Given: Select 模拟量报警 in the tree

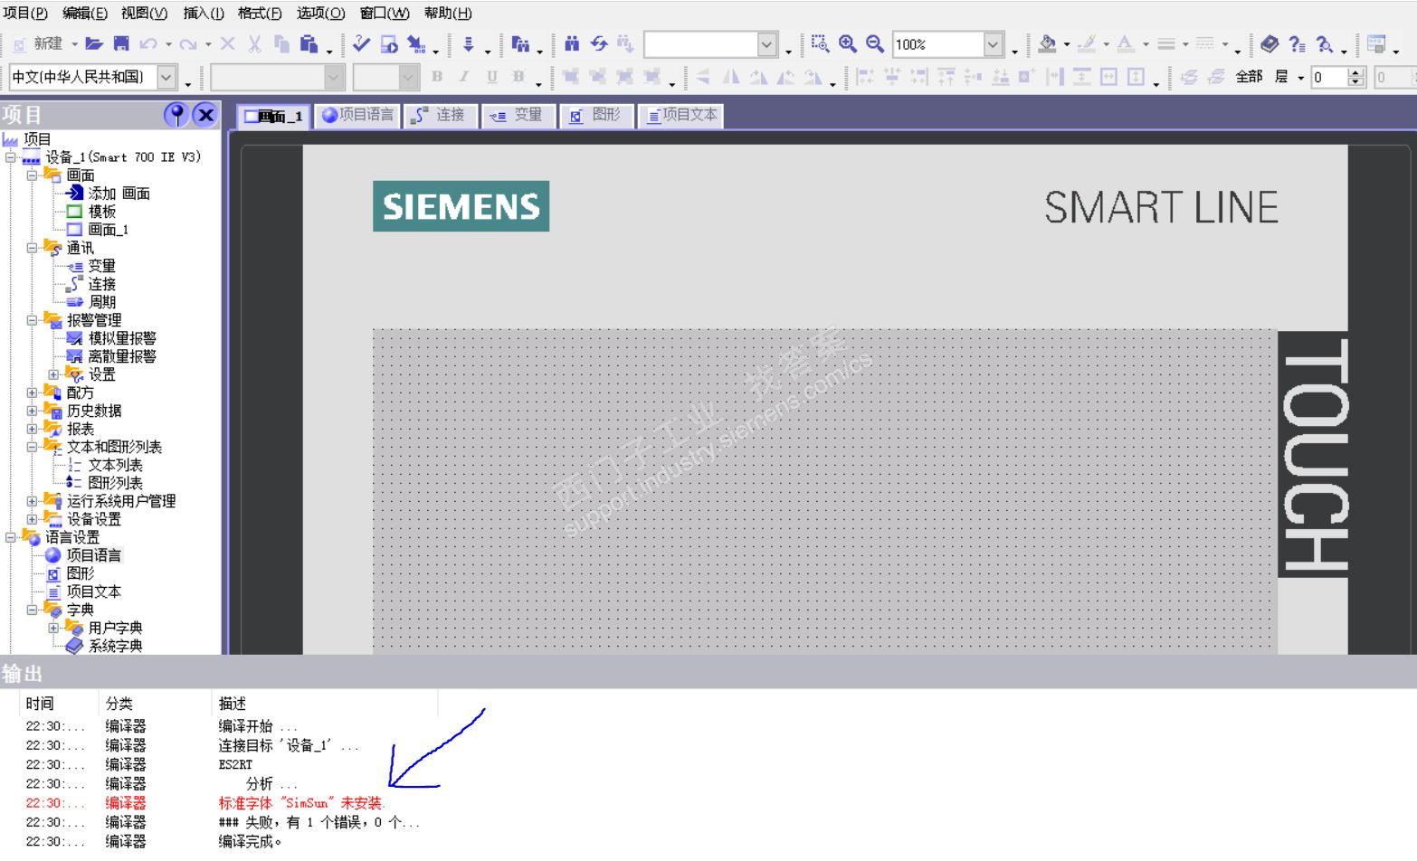Looking at the screenshot, I should [122, 338].
